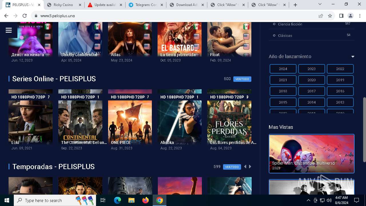
Task: Open La tierra prometida movie poster
Action: pyautogui.click(x=180, y=39)
